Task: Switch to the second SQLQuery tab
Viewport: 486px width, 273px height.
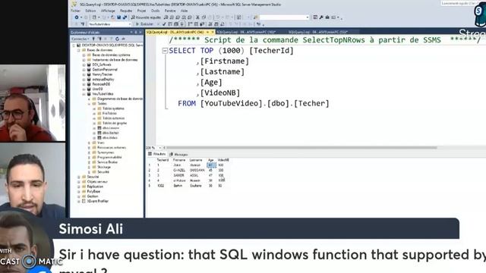Action: coord(246,32)
